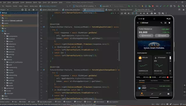Tap the Secure. Smart. Profitable. banner
The width and height of the screenshot is (186, 106).
[154, 45]
